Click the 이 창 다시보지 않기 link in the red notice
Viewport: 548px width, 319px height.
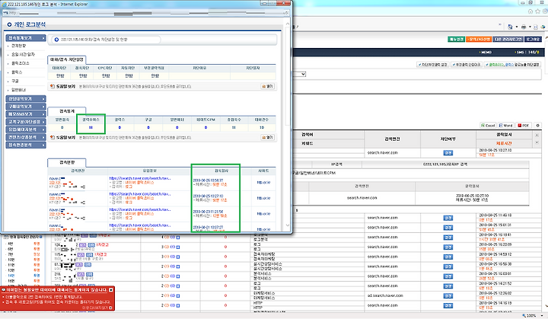[x=95, y=308]
